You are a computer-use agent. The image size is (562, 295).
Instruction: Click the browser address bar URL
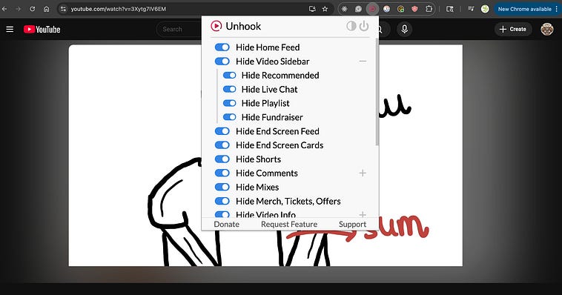click(x=119, y=9)
